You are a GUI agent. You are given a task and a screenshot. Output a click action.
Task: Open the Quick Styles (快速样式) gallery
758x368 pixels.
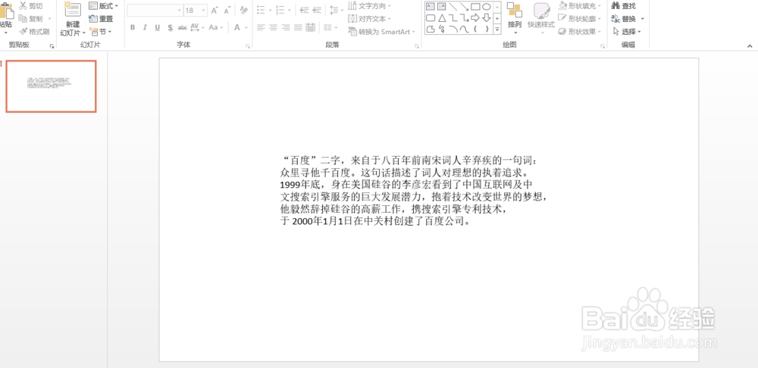(x=541, y=18)
